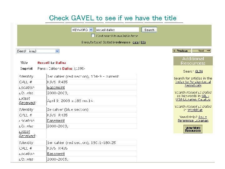This screenshot has width=225, height=169.
Task: Select the title Recueil Le Dalloz
Action: tap(52, 63)
